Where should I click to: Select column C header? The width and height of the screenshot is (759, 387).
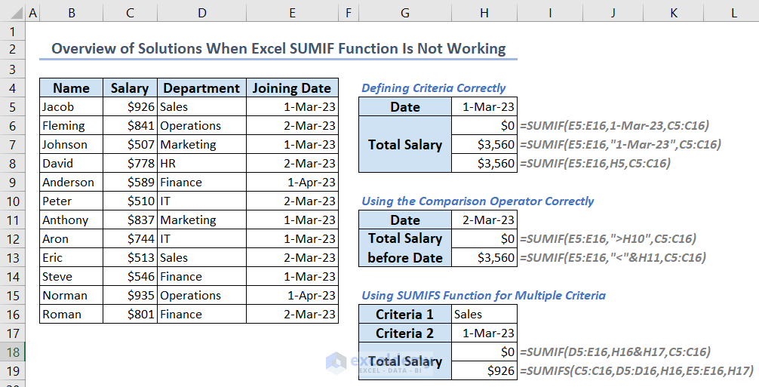pyautogui.click(x=130, y=13)
